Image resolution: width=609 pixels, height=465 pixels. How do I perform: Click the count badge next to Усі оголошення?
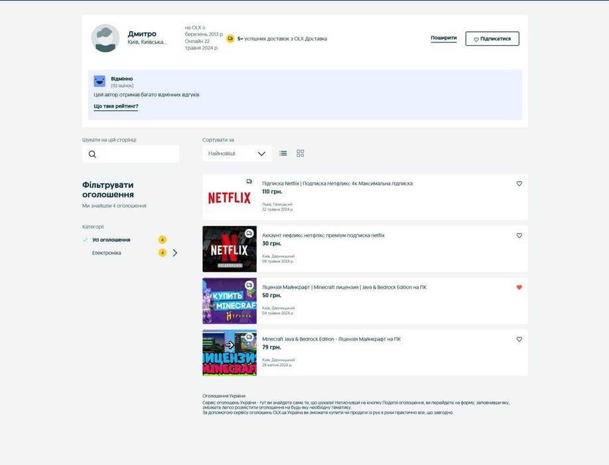(x=163, y=240)
